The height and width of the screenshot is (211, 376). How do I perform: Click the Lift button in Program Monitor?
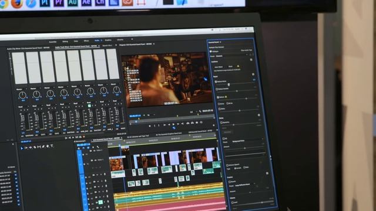pos(188,123)
